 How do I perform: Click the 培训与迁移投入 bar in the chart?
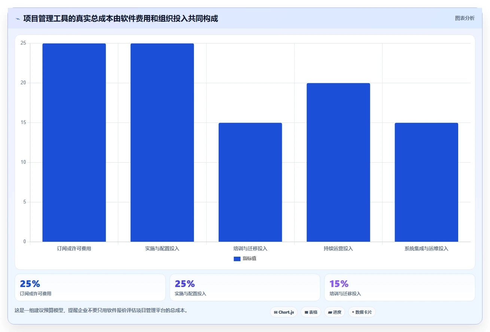tap(250, 182)
